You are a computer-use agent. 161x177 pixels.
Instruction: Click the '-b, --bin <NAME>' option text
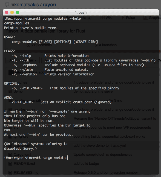click(27, 88)
